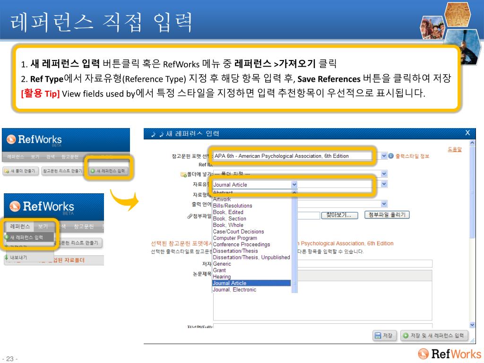Click the RefWorks logo icon in the upper panel
Screen dimensions: 484x363
[11, 139]
